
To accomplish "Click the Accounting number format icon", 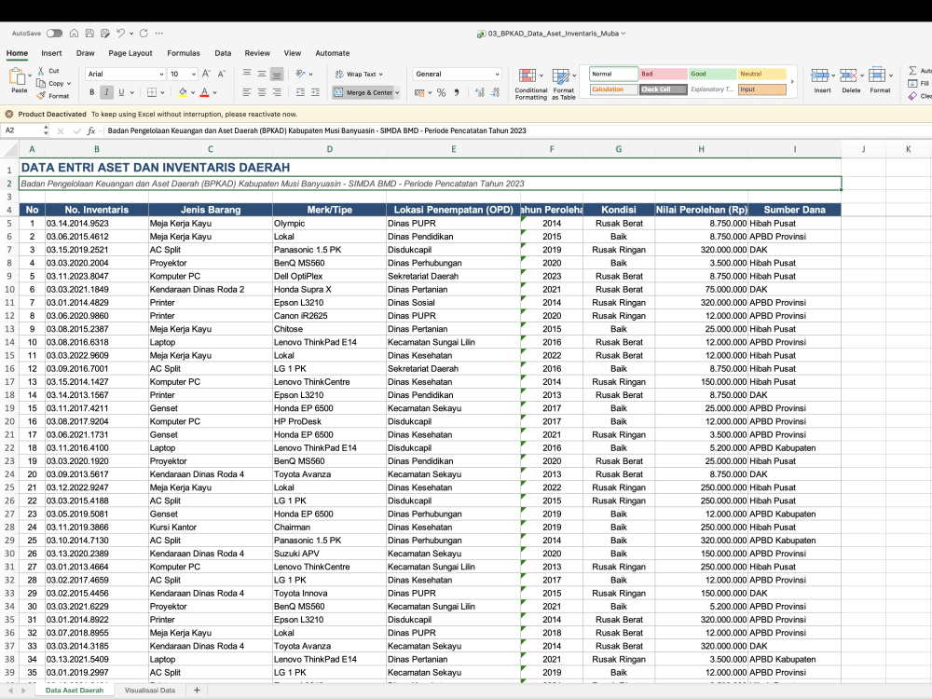I will (419, 92).
